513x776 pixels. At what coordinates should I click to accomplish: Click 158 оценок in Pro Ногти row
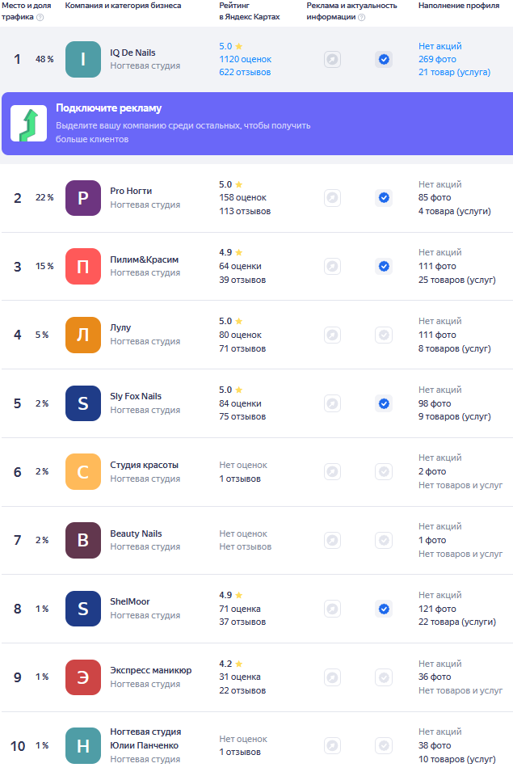pos(243,197)
